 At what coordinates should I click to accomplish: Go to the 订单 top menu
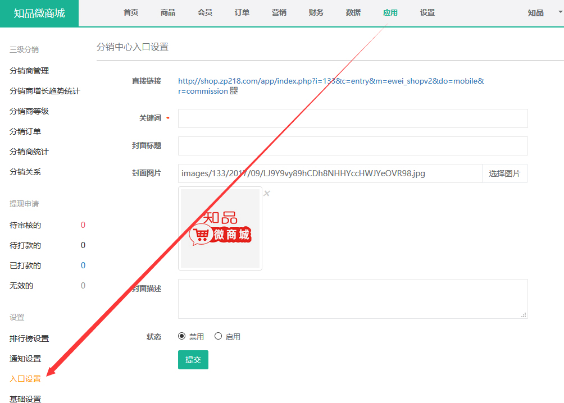[242, 13]
